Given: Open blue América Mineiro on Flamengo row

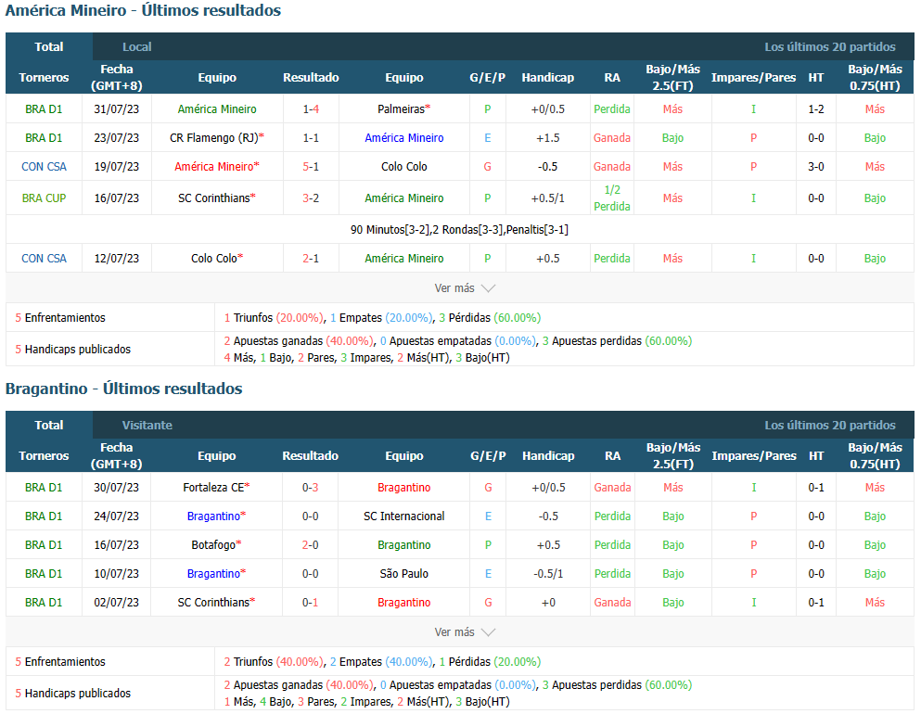Looking at the screenshot, I should [x=404, y=137].
